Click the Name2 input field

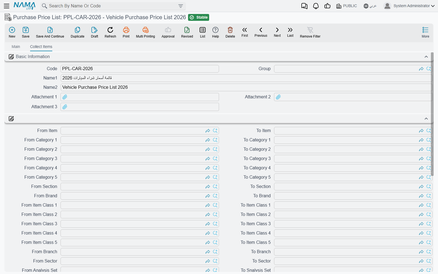246,87
